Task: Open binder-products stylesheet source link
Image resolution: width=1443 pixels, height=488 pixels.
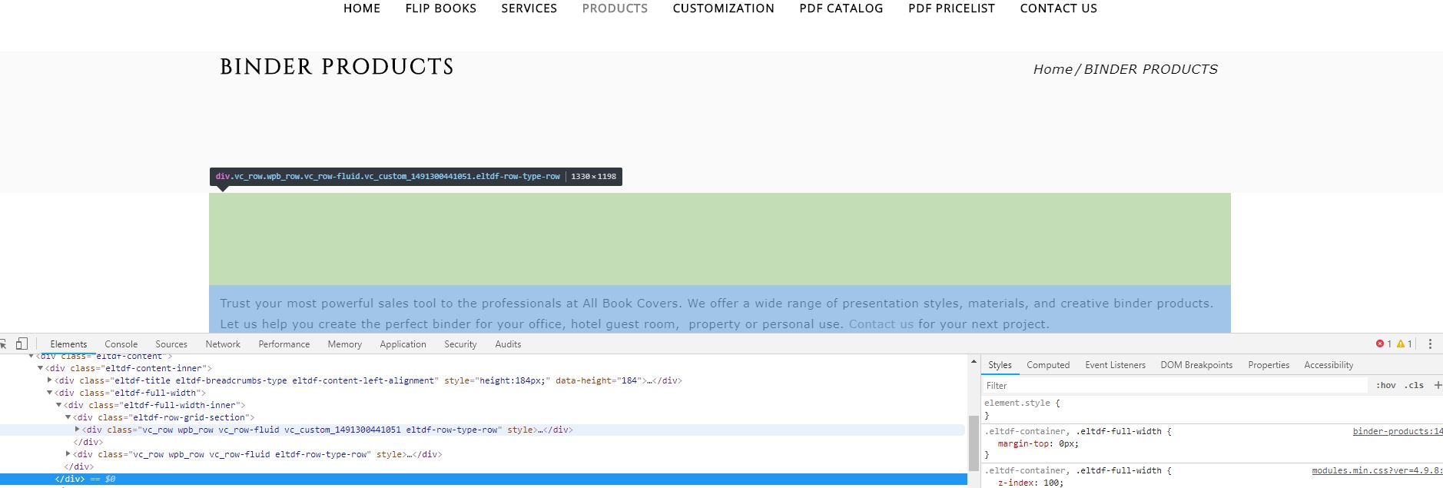Action: click(x=1398, y=431)
